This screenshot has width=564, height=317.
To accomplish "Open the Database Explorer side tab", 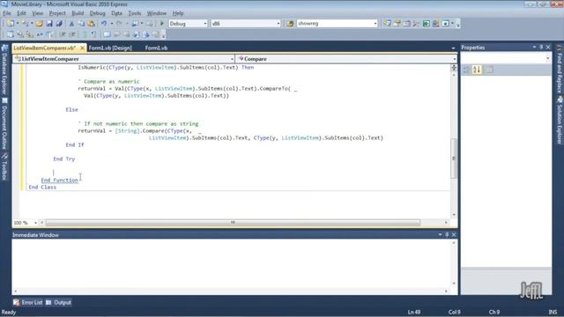I will 4,70.
